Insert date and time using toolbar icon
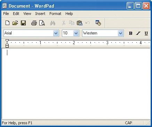This screenshot has width=152, height=127. [98, 23]
